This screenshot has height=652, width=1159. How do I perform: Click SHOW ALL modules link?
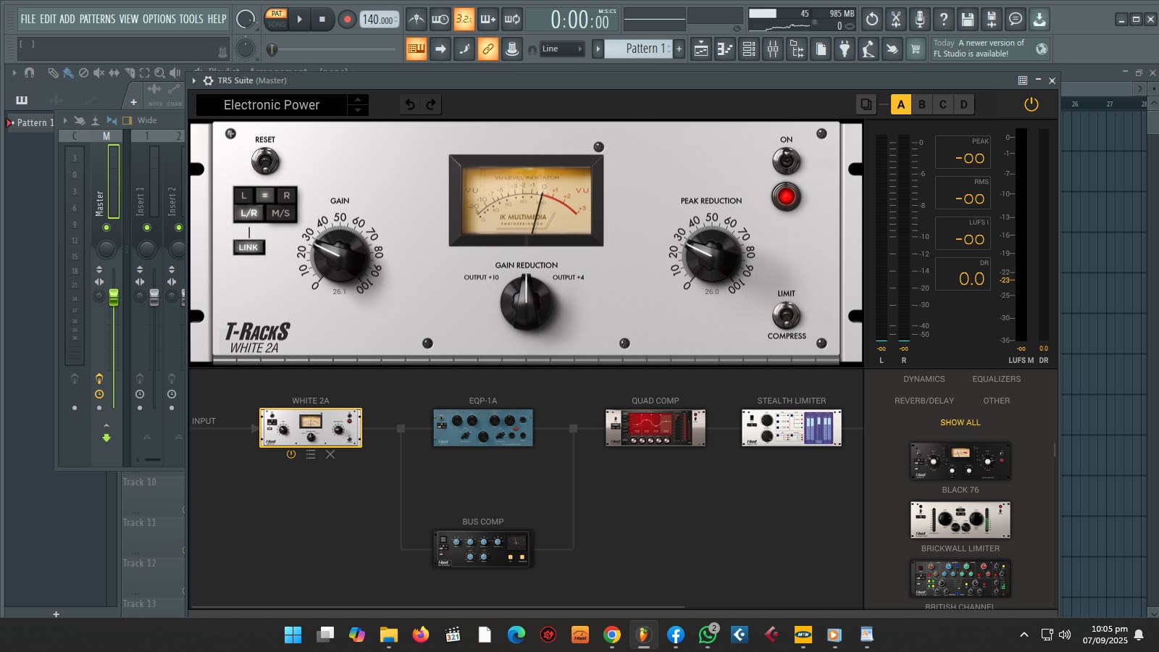pyautogui.click(x=960, y=422)
